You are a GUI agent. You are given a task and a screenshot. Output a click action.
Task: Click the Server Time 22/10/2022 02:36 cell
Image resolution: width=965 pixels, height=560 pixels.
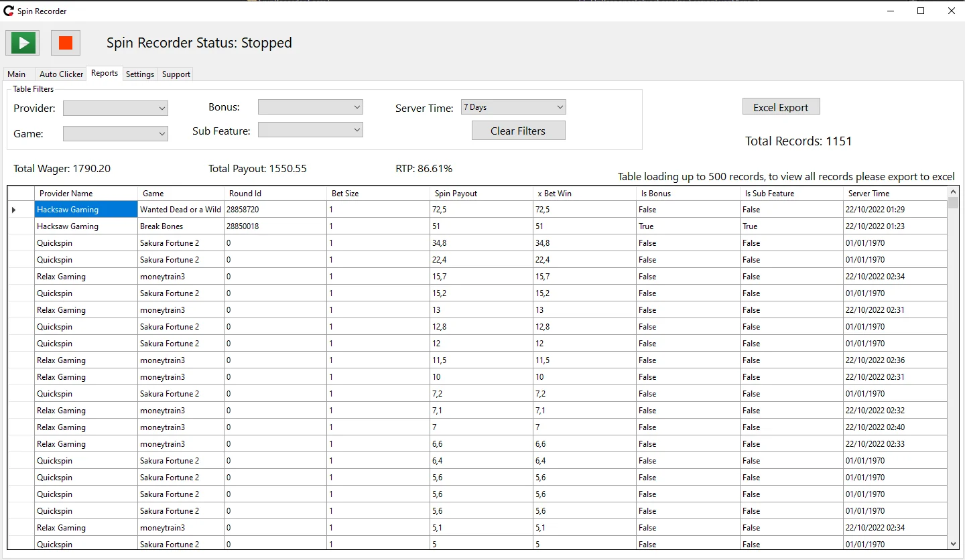coord(895,360)
